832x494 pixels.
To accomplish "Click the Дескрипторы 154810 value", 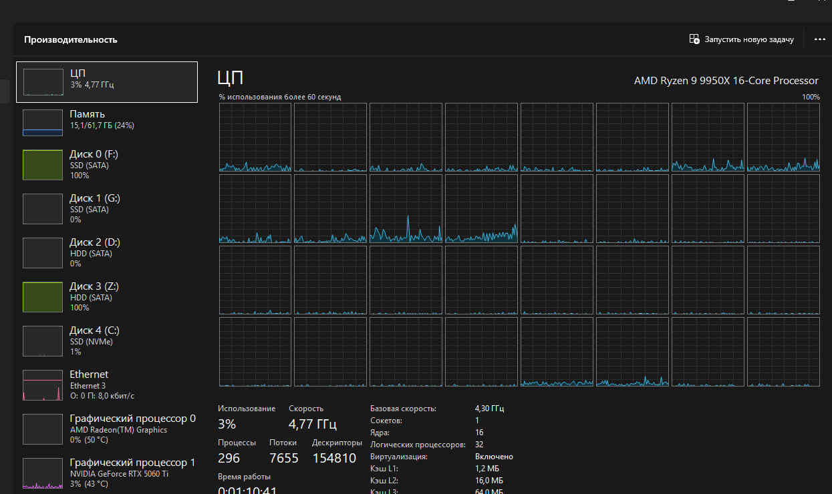I will pyautogui.click(x=334, y=458).
